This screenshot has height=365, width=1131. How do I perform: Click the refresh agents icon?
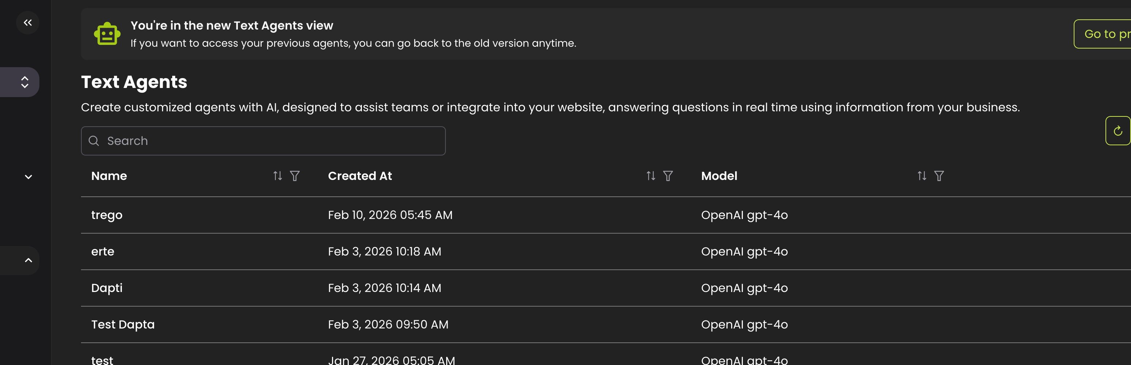click(1119, 130)
